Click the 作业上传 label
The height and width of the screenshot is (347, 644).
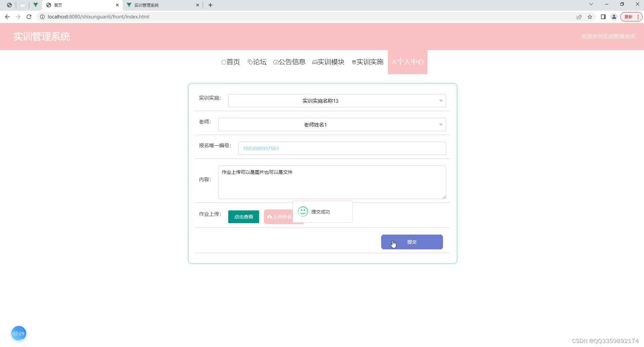(x=210, y=214)
